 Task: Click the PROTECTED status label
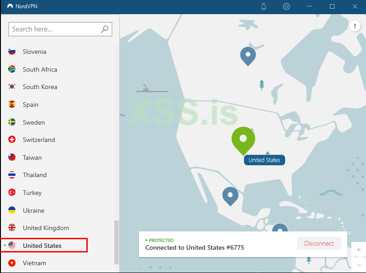(161, 240)
